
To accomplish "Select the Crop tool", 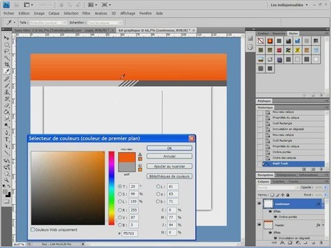I will click(7, 65).
